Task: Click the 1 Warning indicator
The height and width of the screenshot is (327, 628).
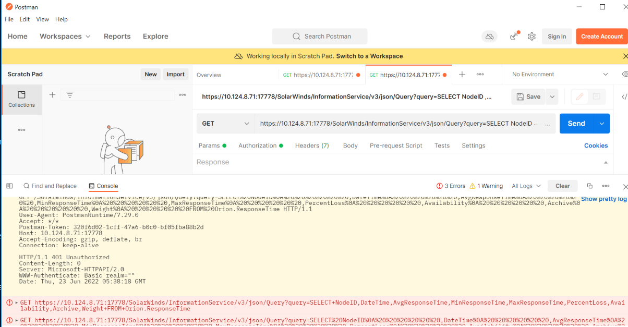Action: pyautogui.click(x=486, y=186)
